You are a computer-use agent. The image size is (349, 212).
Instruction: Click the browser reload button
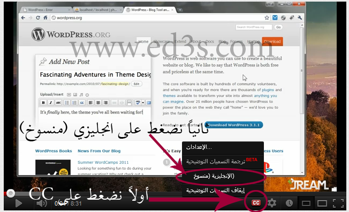(38, 18)
